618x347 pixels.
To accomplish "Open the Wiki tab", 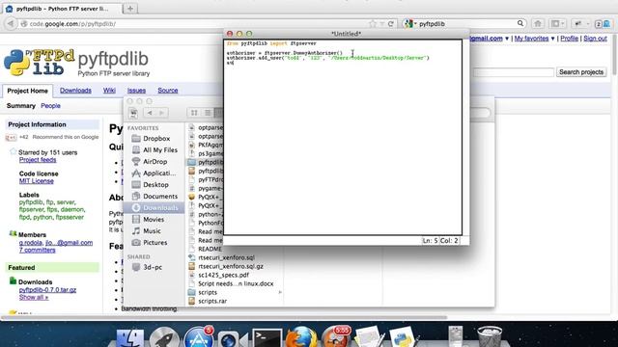I will click(x=109, y=91).
